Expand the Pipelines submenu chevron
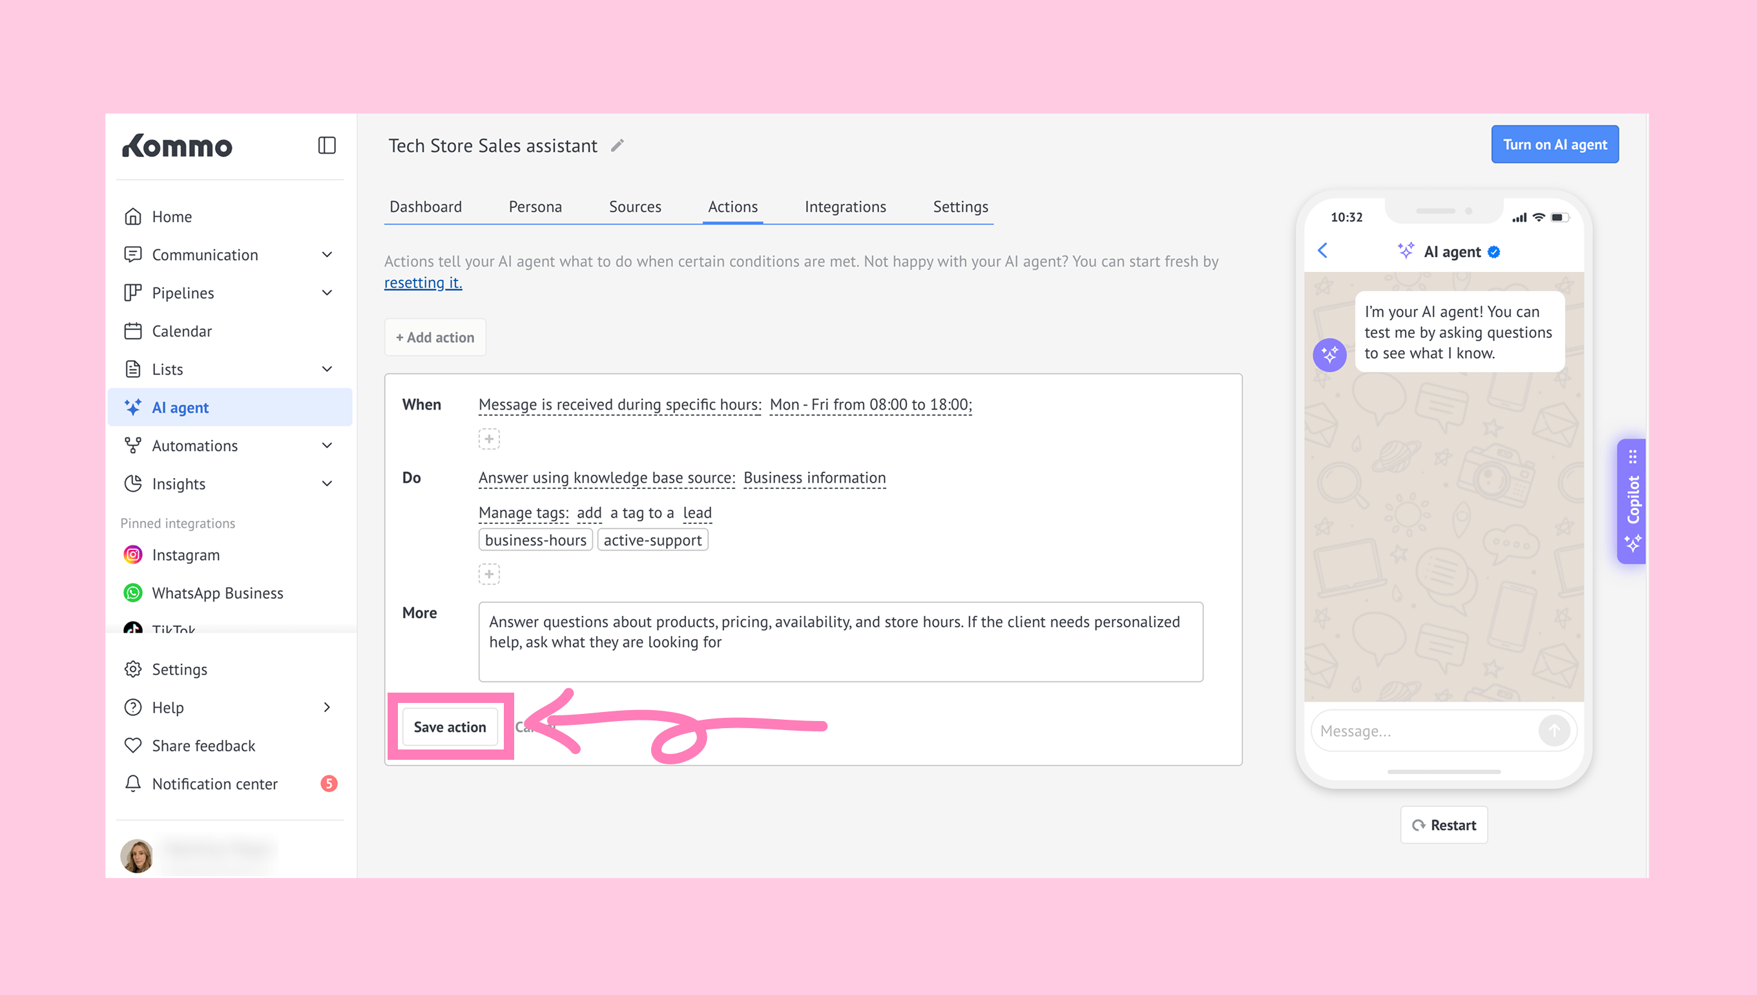Image resolution: width=1757 pixels, height=995 pixels. point(327,293)
